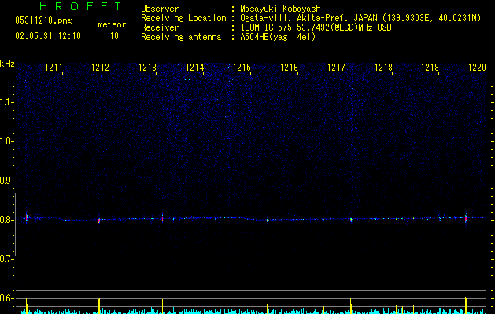This screenshot has height=314, width=495.
Task: Select the meteor count value 10
Action: [114, 36]
